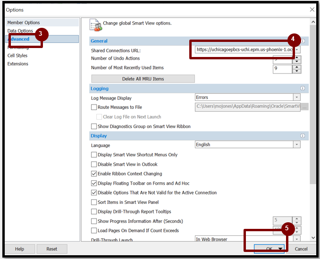The width and height of the screenshot is (320, 259).
Task: Click info icon in General header
Action: coord(303,41)
